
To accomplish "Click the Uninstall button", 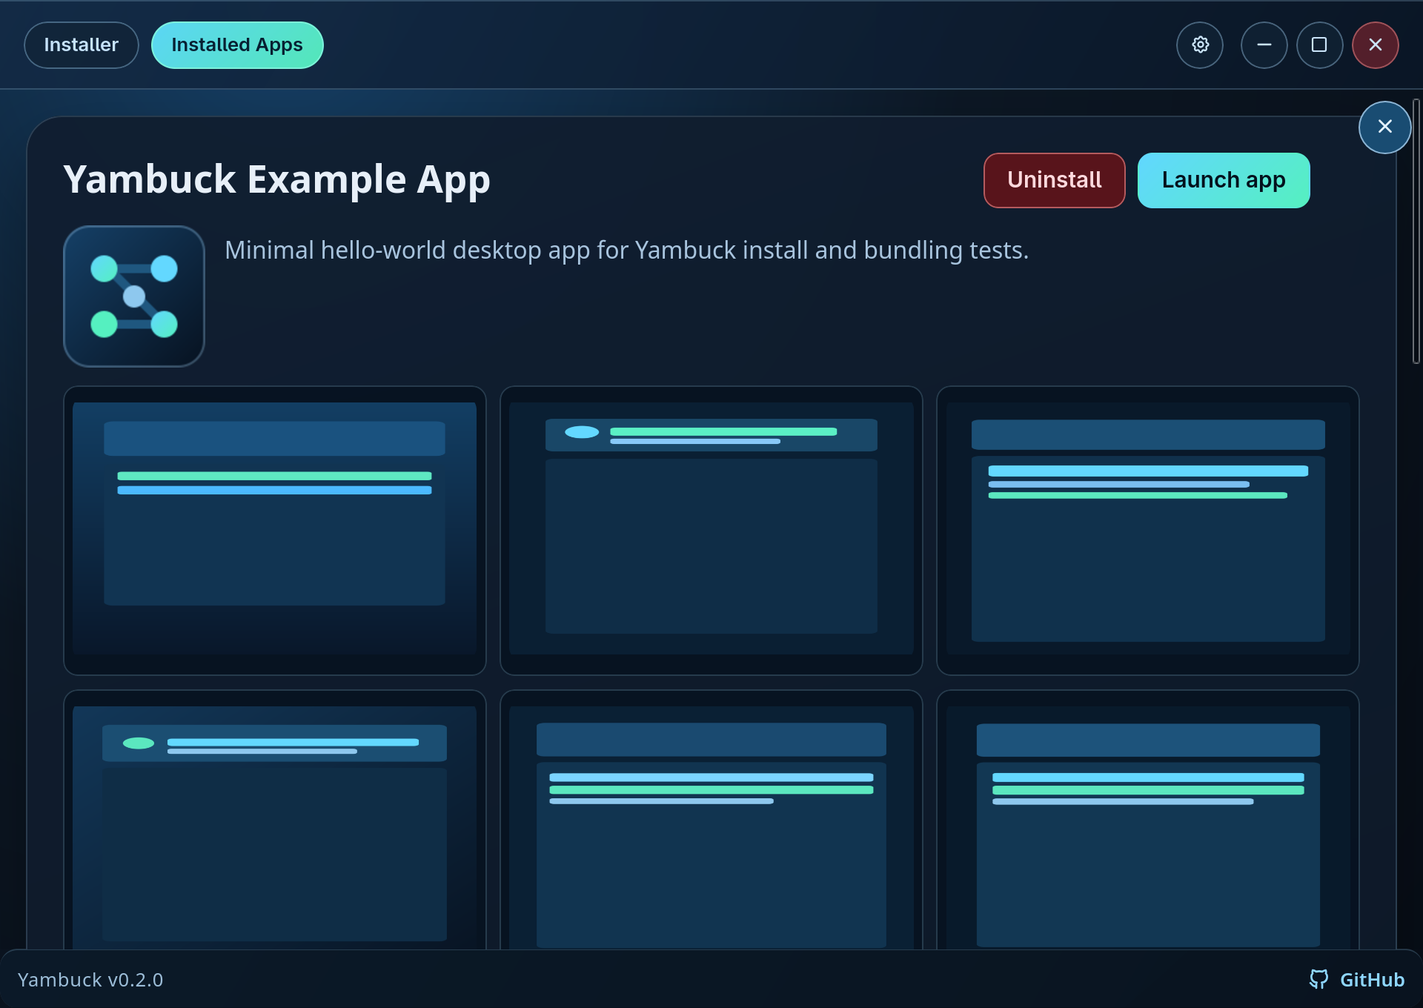I will 1054,180.
